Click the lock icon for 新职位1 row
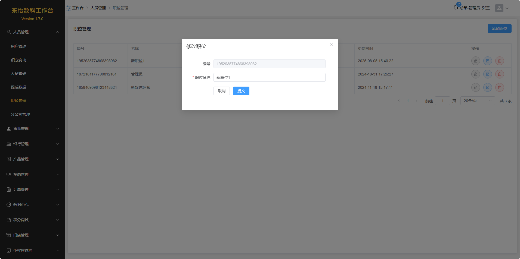The height and width of the screenshot is (259, 520). pos(475,61)
